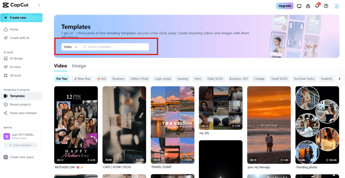Image resolution: width=345 pixels, height=178 pixels.
Task: Open the user profile avatar
Action: point(336,6)
